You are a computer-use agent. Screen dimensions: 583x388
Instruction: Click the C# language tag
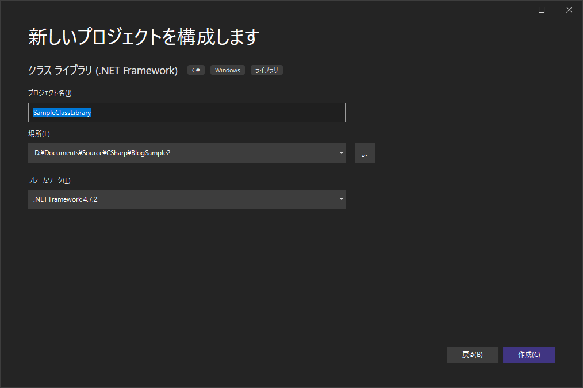195,70
